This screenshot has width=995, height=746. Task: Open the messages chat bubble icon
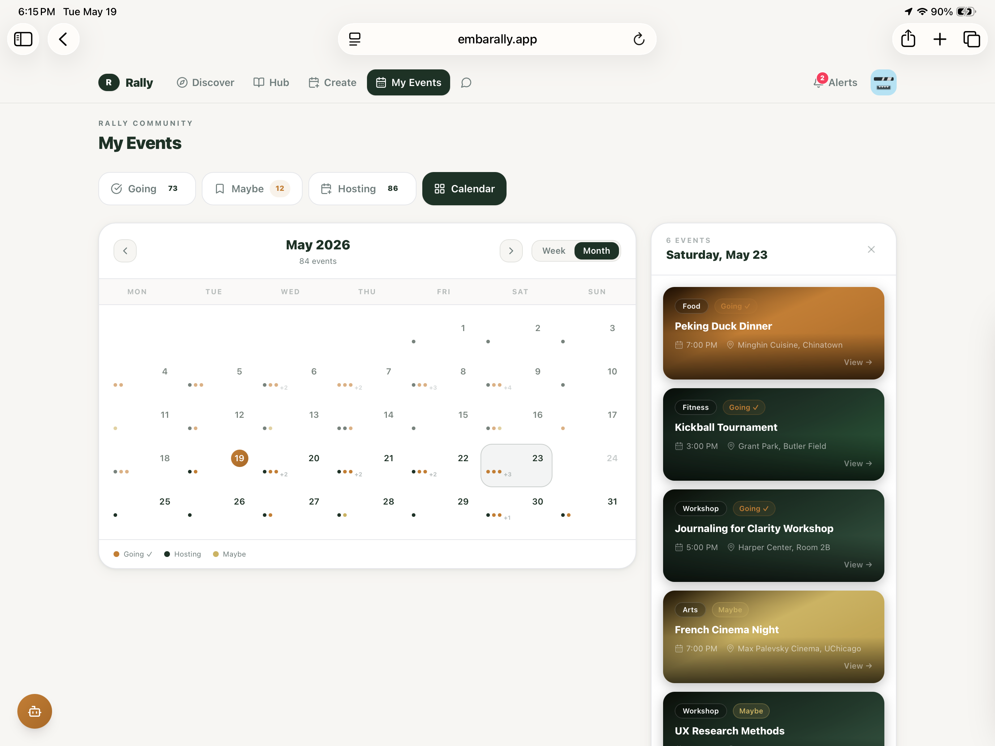(x=466, y=82)
